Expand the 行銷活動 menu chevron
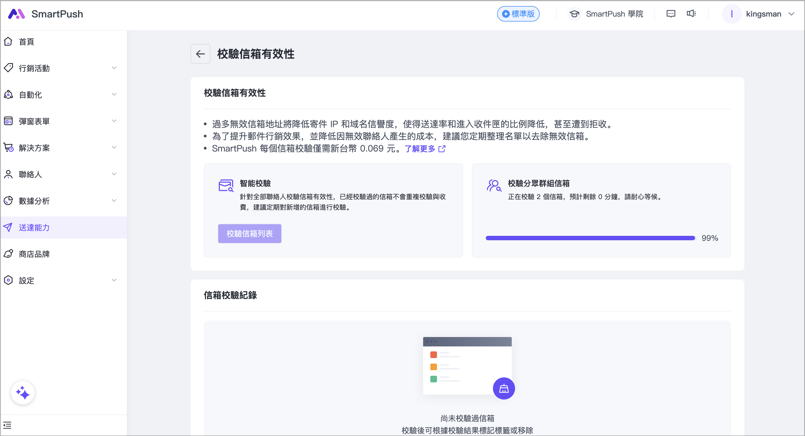Image resolution: width=805 pixels, height=436 pixels. (x=114, y=68)
